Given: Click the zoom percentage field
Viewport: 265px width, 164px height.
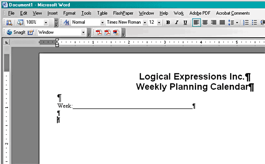Looking at the screenshot, I should (x=34, y=22).
